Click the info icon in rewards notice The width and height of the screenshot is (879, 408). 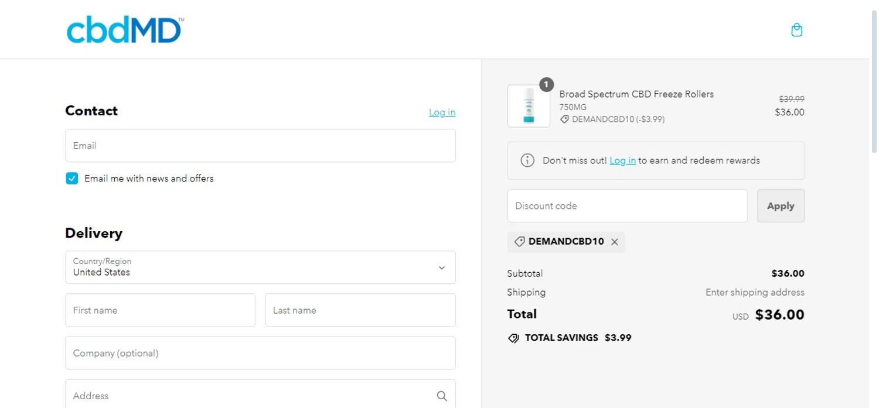pyautogui.click(x=527, y=160)
